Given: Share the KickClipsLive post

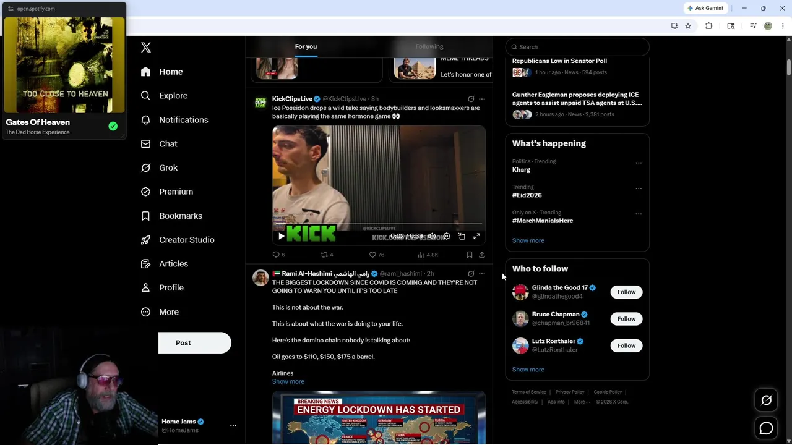Looking at the screenshot, I should 482,255.
